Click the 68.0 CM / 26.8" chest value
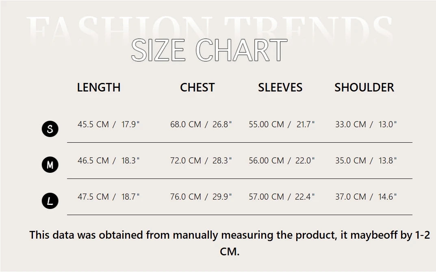The width and height of the screenshot is (436, 272). tap(201, 124)
